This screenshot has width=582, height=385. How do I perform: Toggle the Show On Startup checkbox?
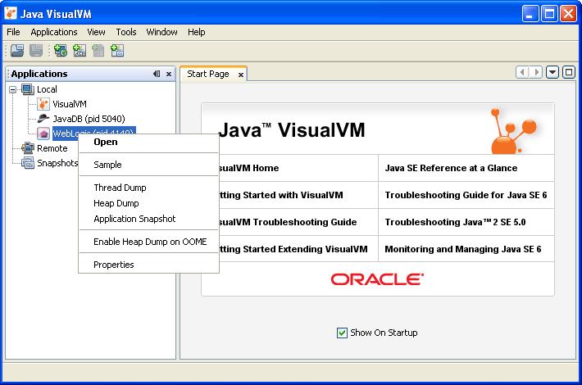pyautogui.click(x=342, y=333)
